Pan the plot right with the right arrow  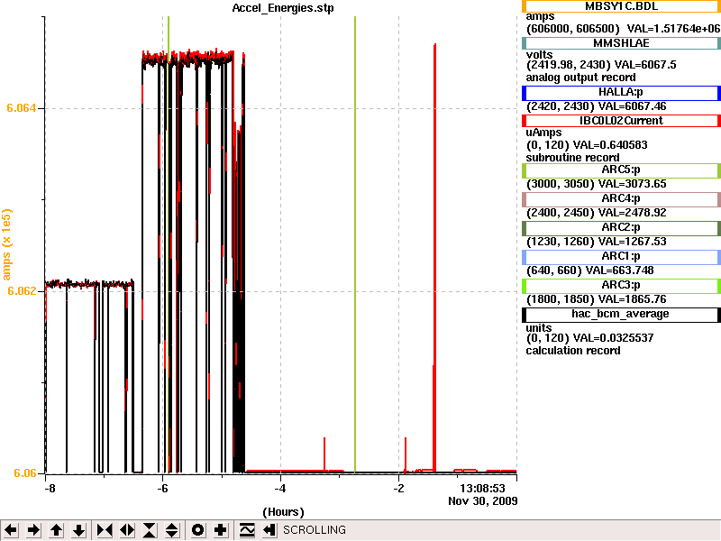tap(33, 530)
